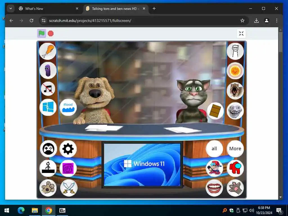Click the scrollbar down arrow

click(x=280, y=197)
